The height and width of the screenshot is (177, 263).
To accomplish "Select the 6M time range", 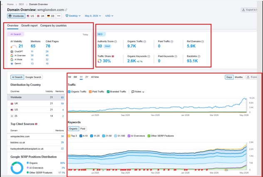I will click(75, 77).
